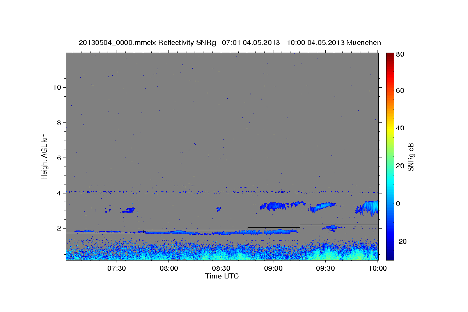Click the height axis label 6
This screenshot has height=312, width=468.
coord(59,158)
